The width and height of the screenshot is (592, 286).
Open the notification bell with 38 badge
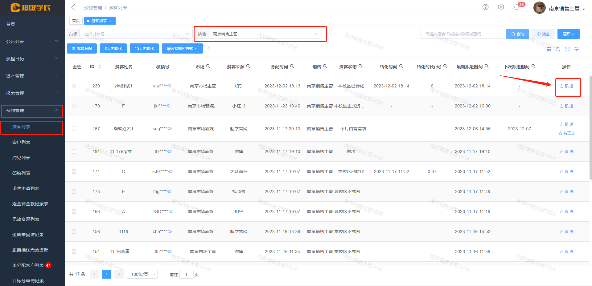(x=516, y=7)
